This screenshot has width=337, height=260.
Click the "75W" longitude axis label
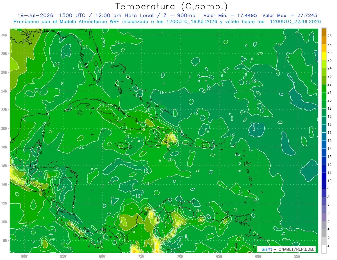[x=141, y=256]
